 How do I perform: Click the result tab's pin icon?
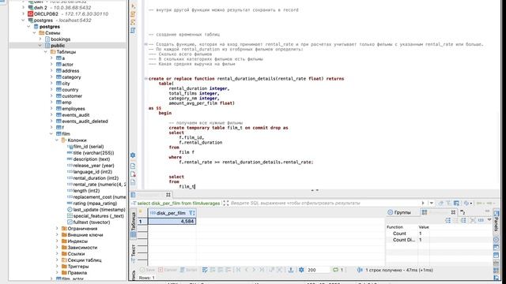click(168, 195)
